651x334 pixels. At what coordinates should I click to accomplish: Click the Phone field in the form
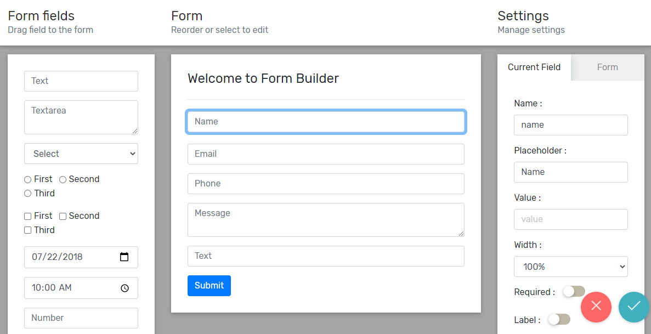[326, 183]
